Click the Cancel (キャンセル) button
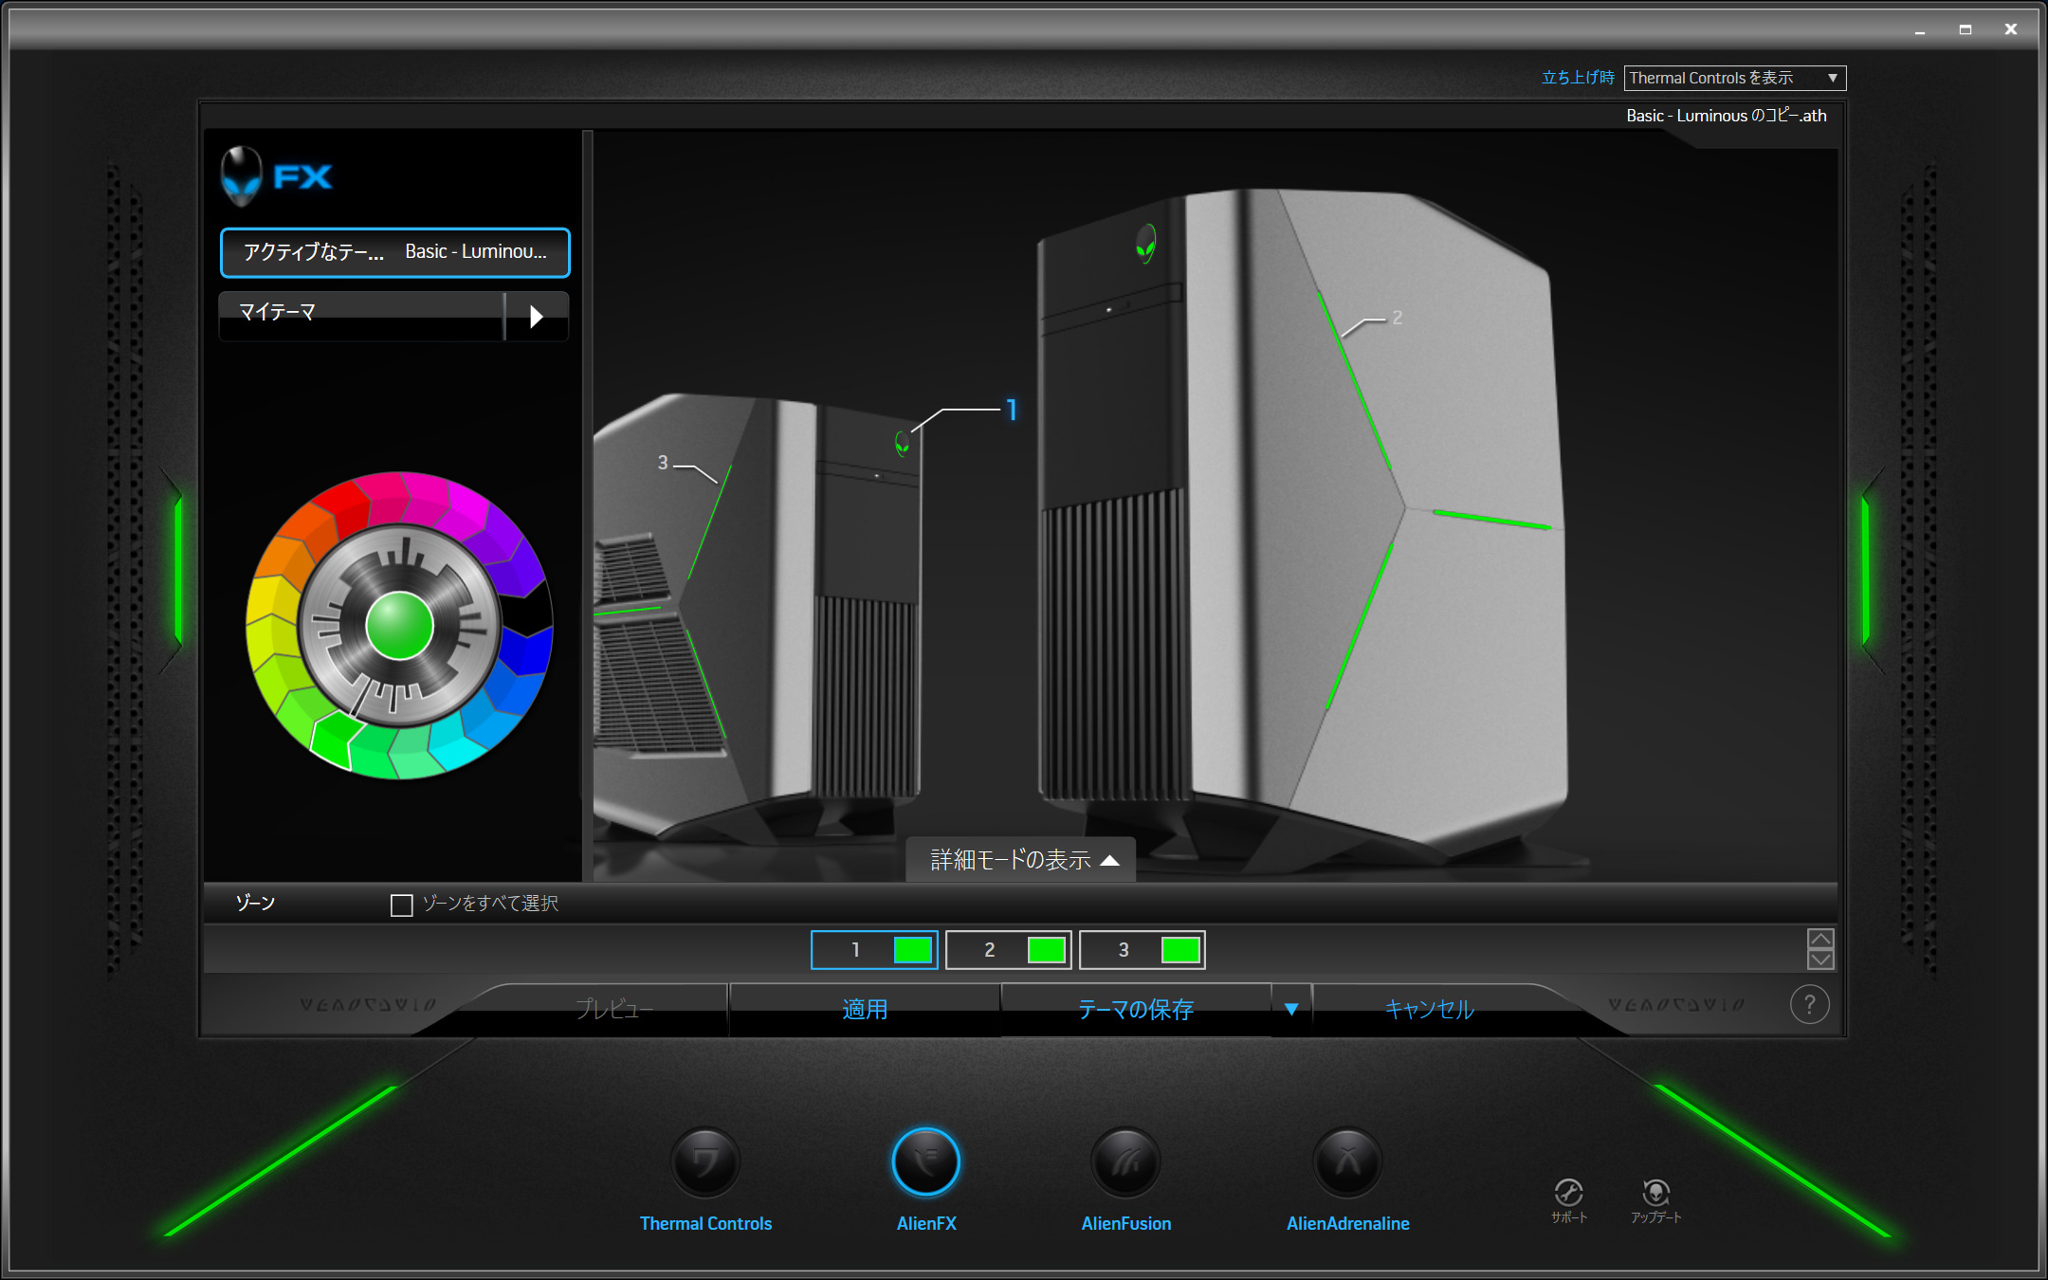Image resolution: width=2048 pixels, height=1280 pixels. (x=1429, y=1010)
